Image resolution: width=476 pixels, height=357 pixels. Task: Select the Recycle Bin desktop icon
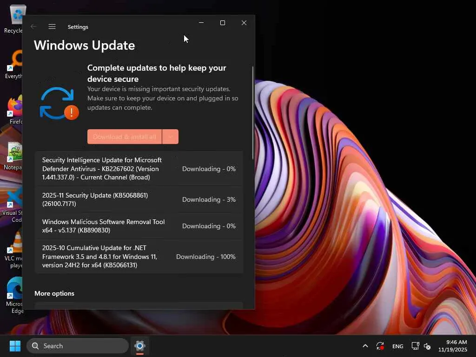(14, 19)
